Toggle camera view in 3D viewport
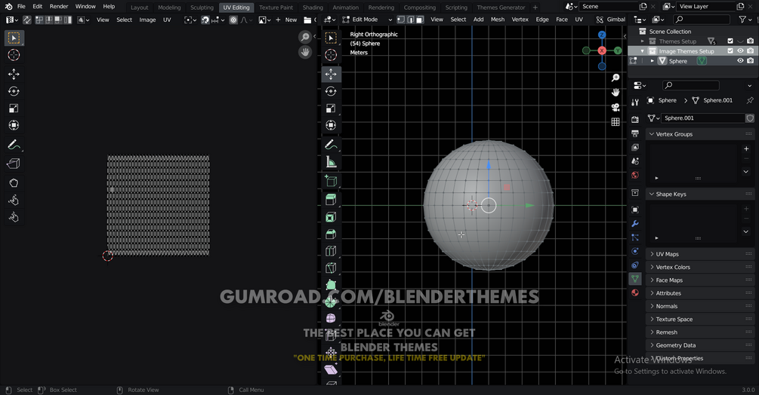The height and width of the screenshot is (395, 759). pyautogui.click(x=616, y=107)
